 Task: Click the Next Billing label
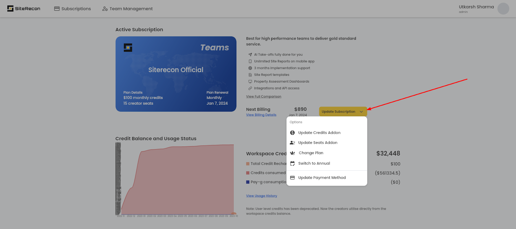pos(258,109)
